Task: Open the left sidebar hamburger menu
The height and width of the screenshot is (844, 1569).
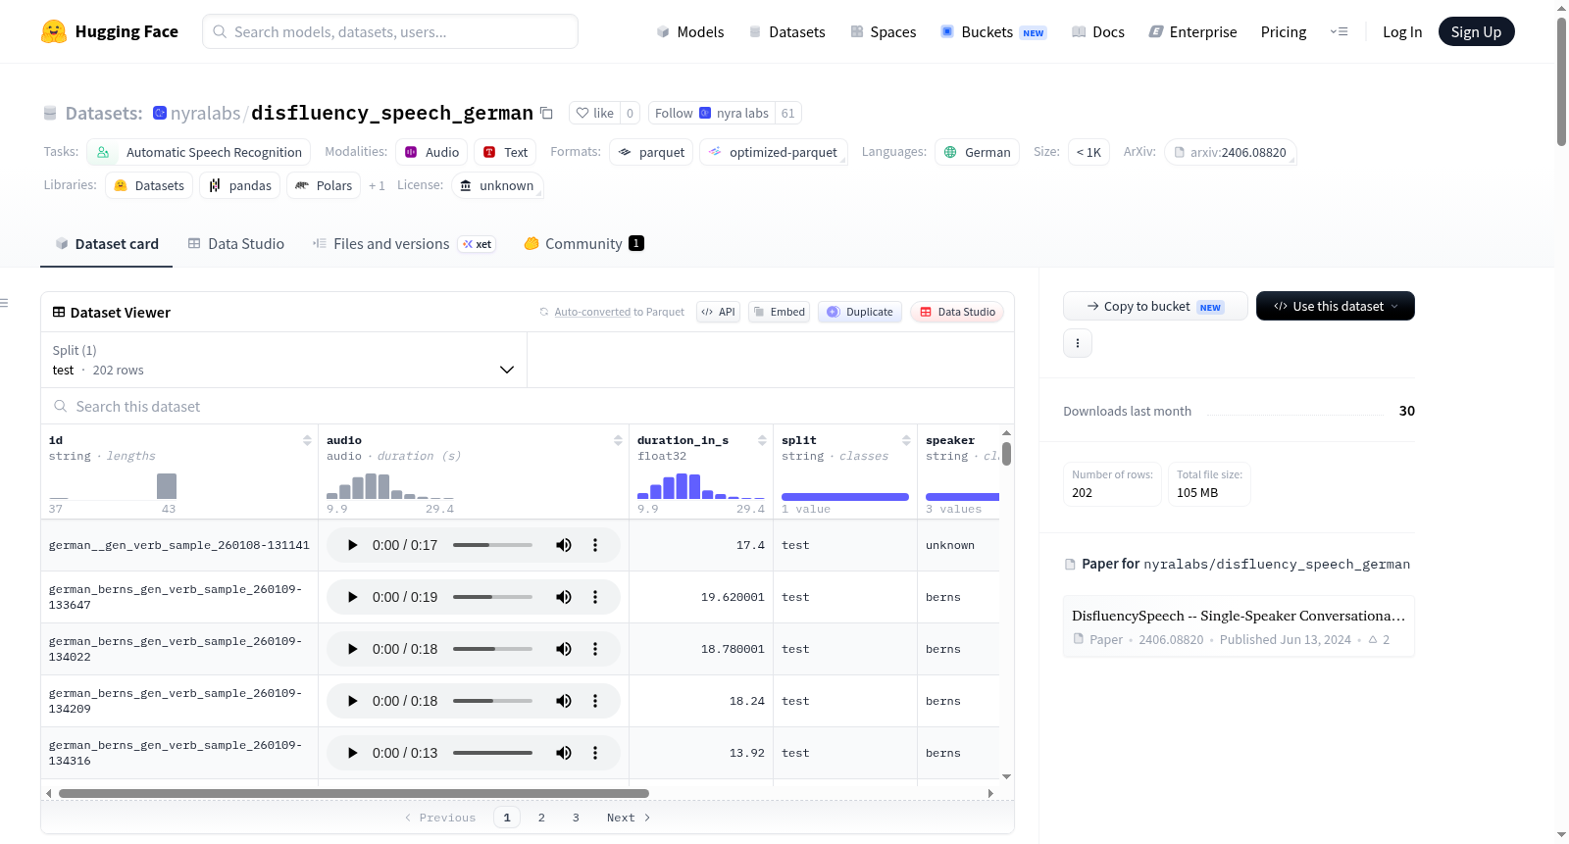Action: (x=5, y=303)
